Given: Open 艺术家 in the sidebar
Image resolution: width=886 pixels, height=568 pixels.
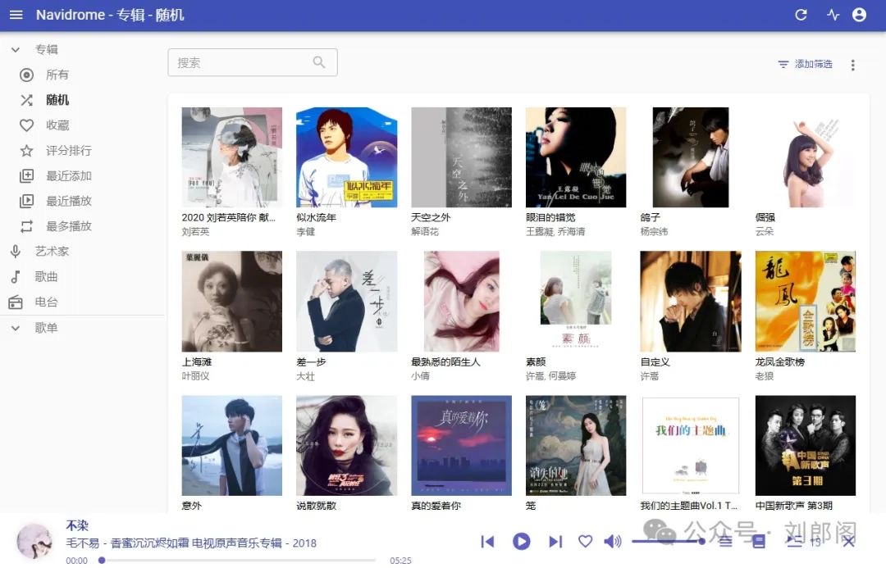Looking at the screenshot, I should 51,252.
